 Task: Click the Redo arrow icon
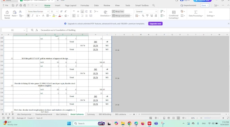[32, 5]
